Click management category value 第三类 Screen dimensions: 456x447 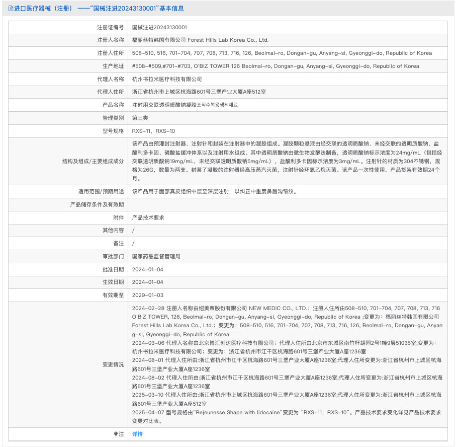click(x=140, y=118)
